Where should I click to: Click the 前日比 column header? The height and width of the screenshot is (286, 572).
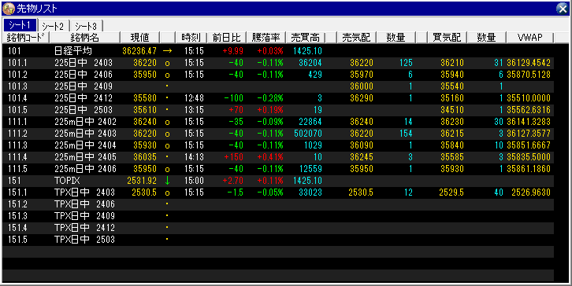(x=227, y=38)
